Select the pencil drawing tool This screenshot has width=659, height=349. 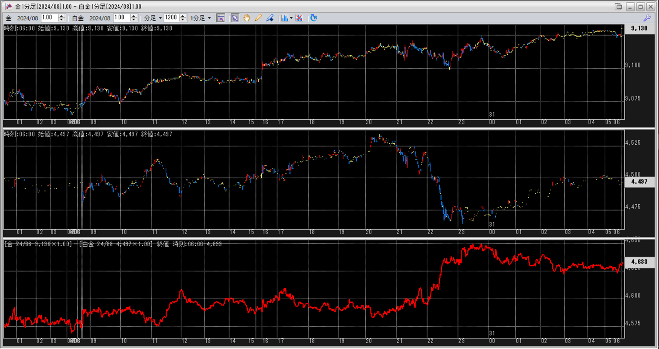tap(258, 18)
